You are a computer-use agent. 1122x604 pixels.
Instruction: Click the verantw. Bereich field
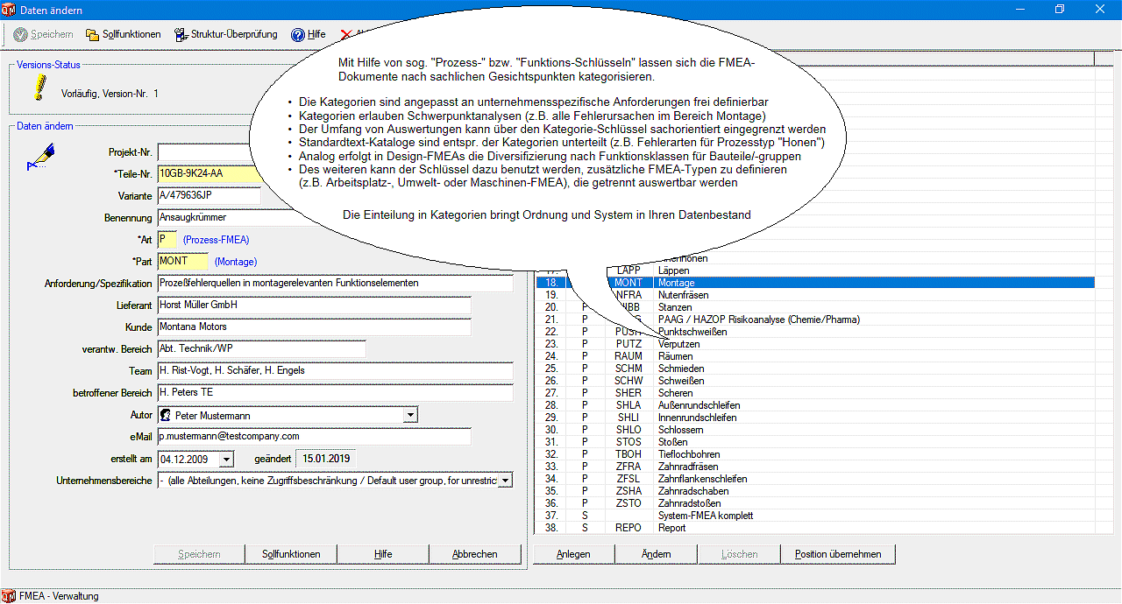[261, 349]
